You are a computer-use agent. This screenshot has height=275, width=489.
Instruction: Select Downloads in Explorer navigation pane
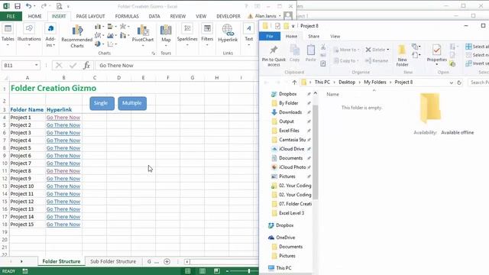click(290, 112)
